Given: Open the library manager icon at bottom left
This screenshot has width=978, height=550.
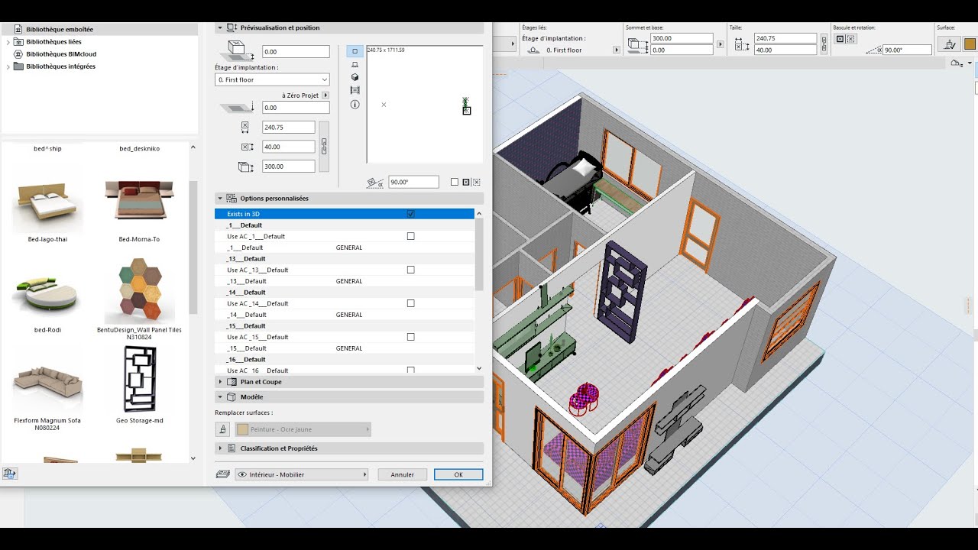Looking at the screenshot, I should point(10,474).
